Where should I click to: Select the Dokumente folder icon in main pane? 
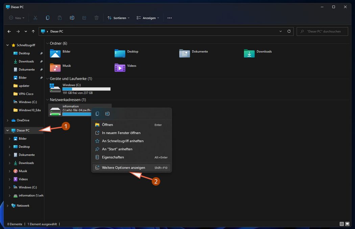click(x=185, y=54)
